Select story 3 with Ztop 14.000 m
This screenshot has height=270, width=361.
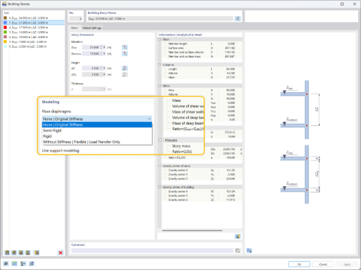coord(34,32)
